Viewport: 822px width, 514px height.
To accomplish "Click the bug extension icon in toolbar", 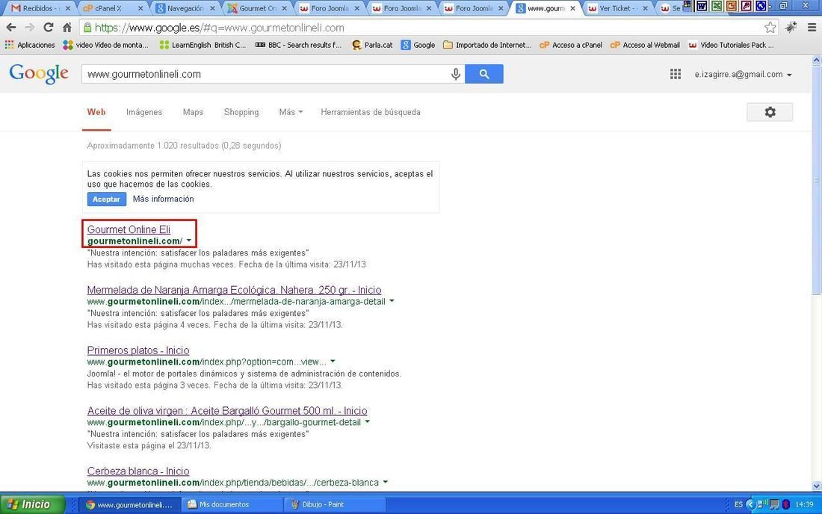I will [791, 27].
